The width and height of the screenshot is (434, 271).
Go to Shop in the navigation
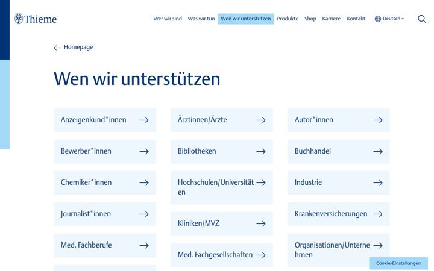coord(310,19)
